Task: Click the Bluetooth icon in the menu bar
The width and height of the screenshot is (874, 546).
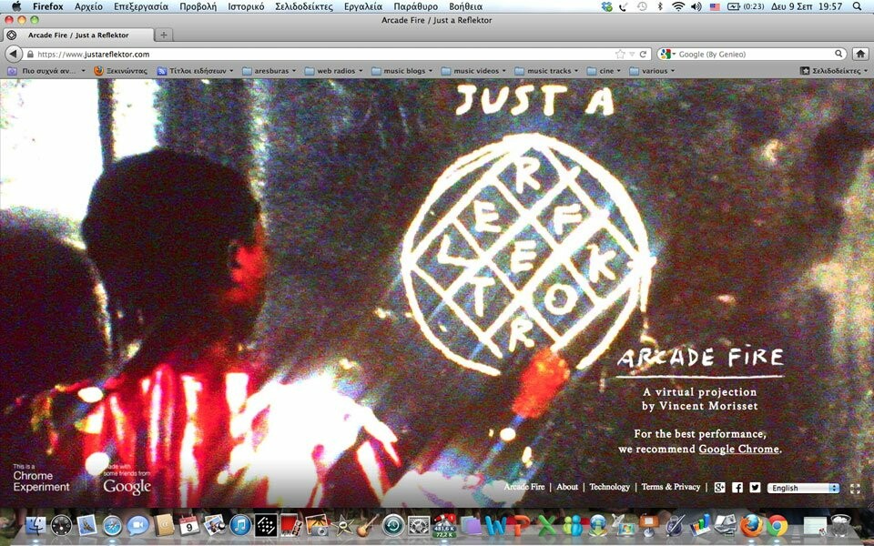Action: (661, 6)
